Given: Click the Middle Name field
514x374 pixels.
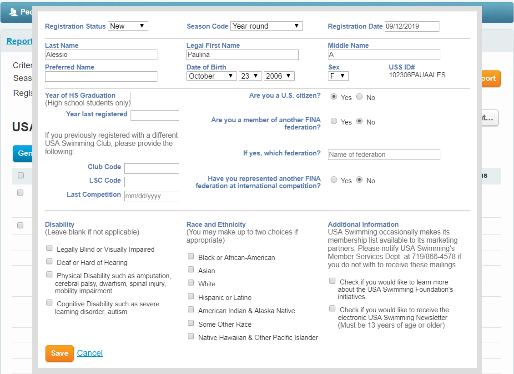Looking at the screenshot, I should pos(384,55).
